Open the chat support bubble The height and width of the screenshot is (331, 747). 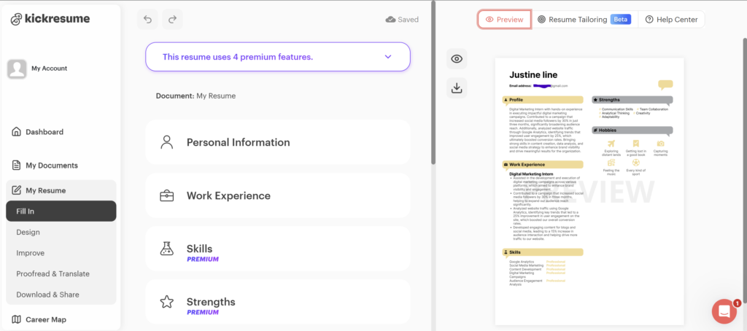pos(724,311)
